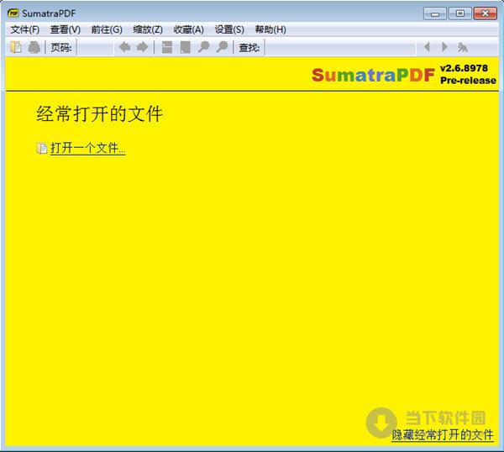This screenshot has width=504, height=452.
Task: Click the zoom in magnifier icon
Action: [x=222, y=47]
